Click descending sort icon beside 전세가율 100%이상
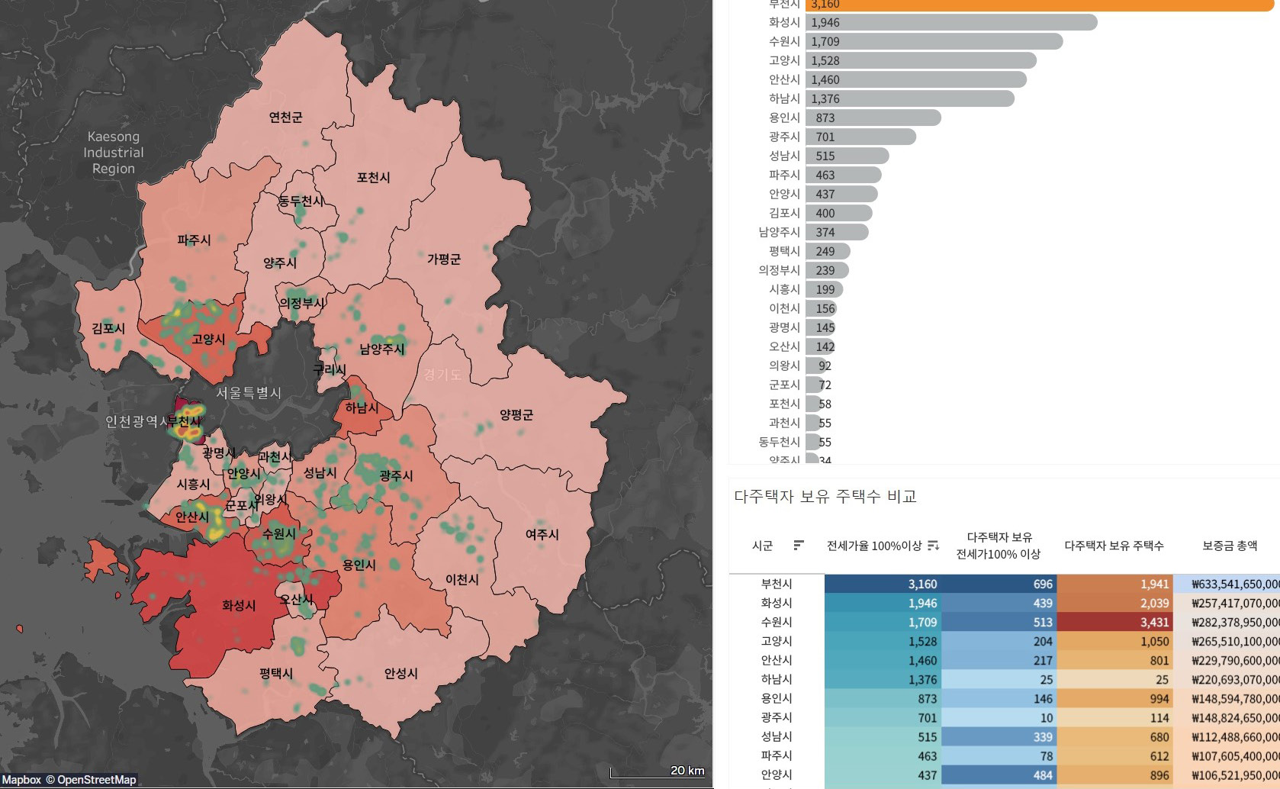 click(x=933, y=545)
